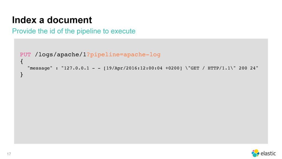
Task: Click the 200 status code
Action: click(243, 68)
